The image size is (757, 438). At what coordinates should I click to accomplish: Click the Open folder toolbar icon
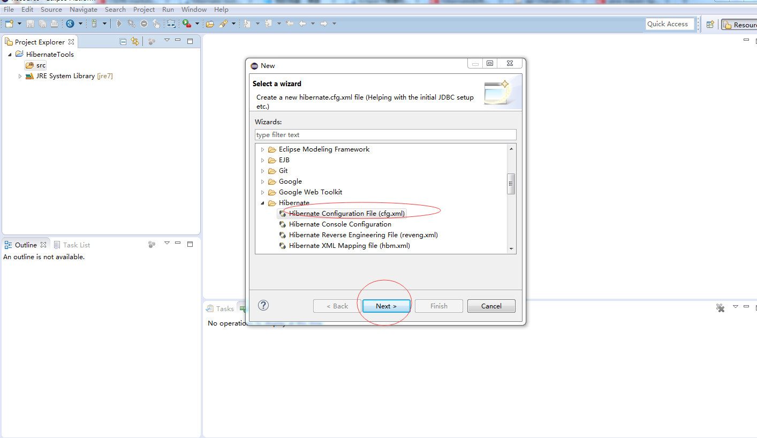click(210, 24)
